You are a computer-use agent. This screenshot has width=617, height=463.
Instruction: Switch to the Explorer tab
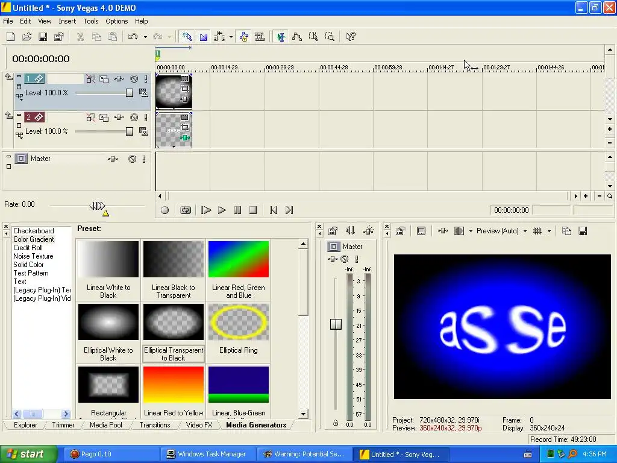tap(25, 425)
